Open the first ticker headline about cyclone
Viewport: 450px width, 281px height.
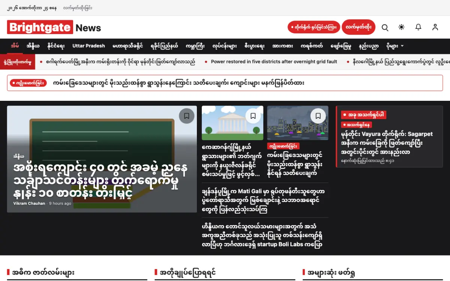point(120,62)
